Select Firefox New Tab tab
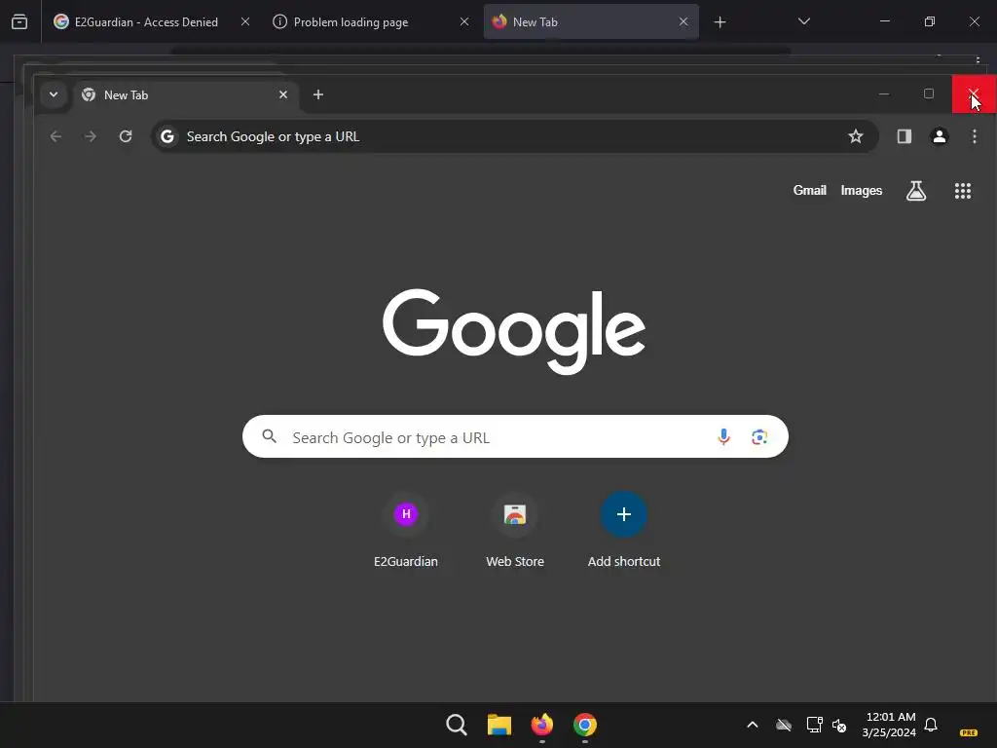Screen dimensions: 997x748 (x=591, y=21)
